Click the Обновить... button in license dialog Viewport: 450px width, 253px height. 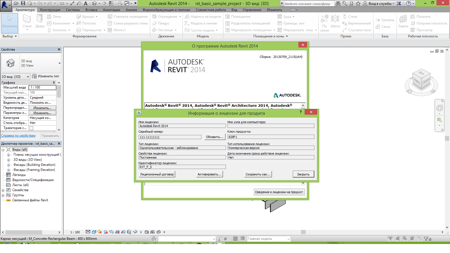click(215, 137)
